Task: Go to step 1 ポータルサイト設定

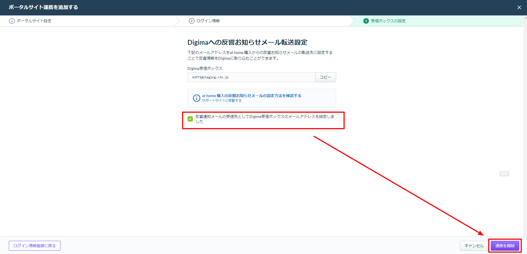Action: (31, 21)
